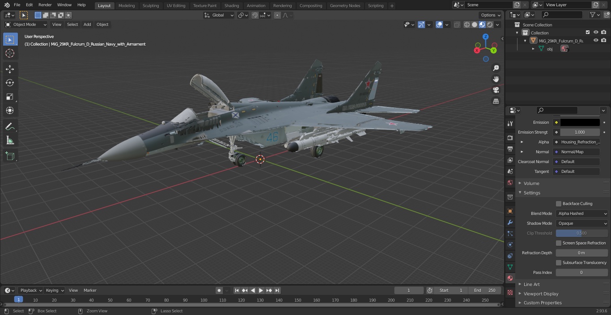
Task: Open the Object Mode dropdown
Action: [26, 25]
